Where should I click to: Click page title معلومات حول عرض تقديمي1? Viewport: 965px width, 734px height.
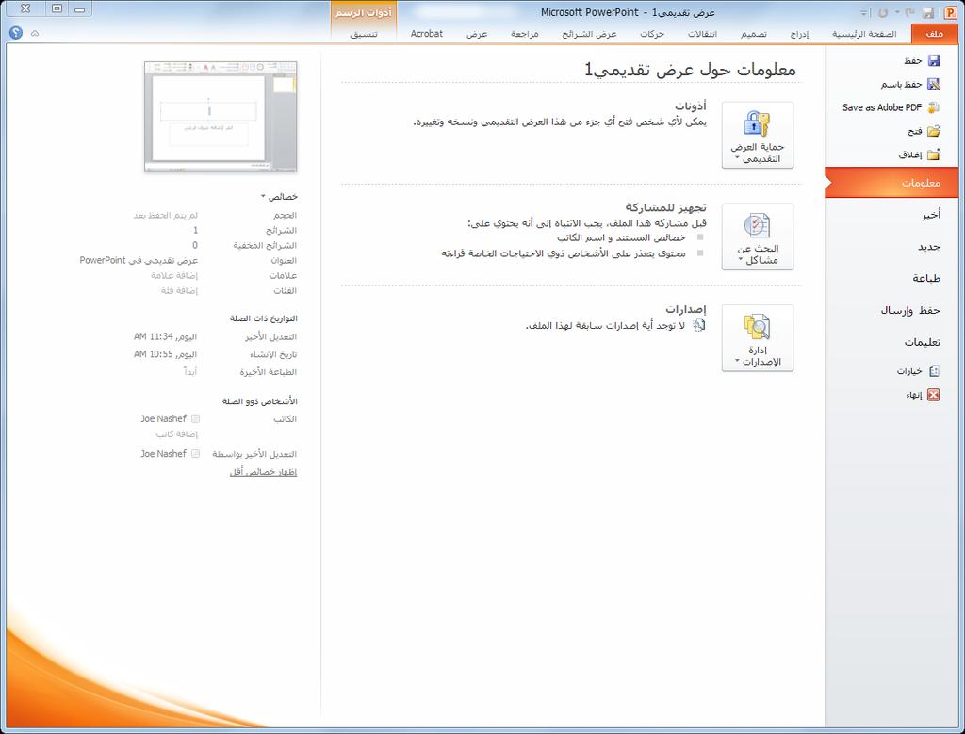pyautogui.click(x=690, y=70)
